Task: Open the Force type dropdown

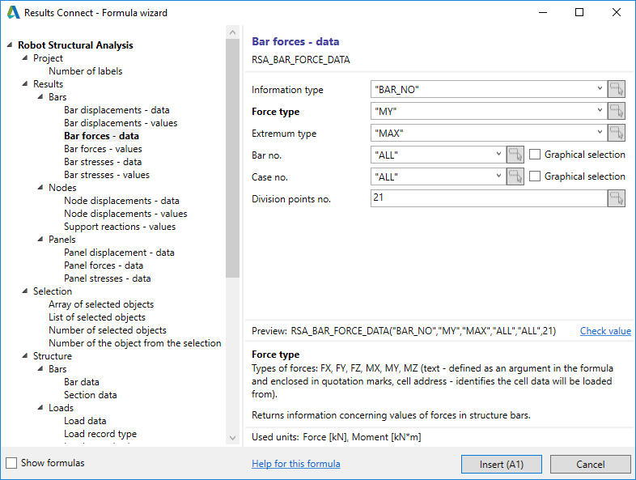Action: (600, 111)
